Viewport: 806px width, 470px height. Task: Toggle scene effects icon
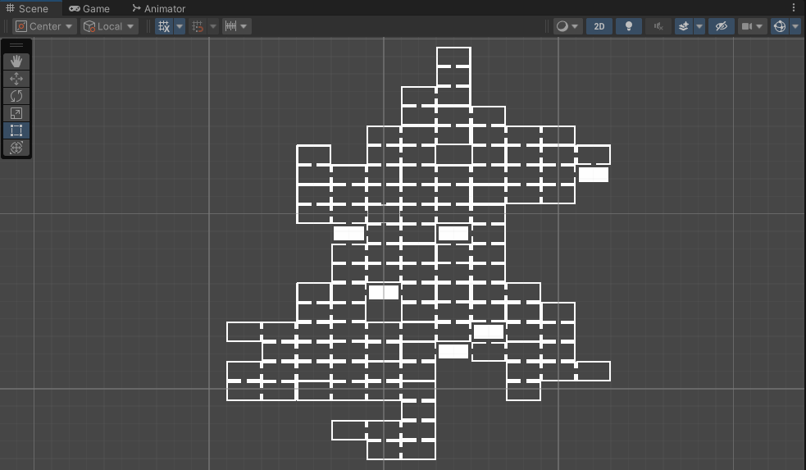[684, 26]
